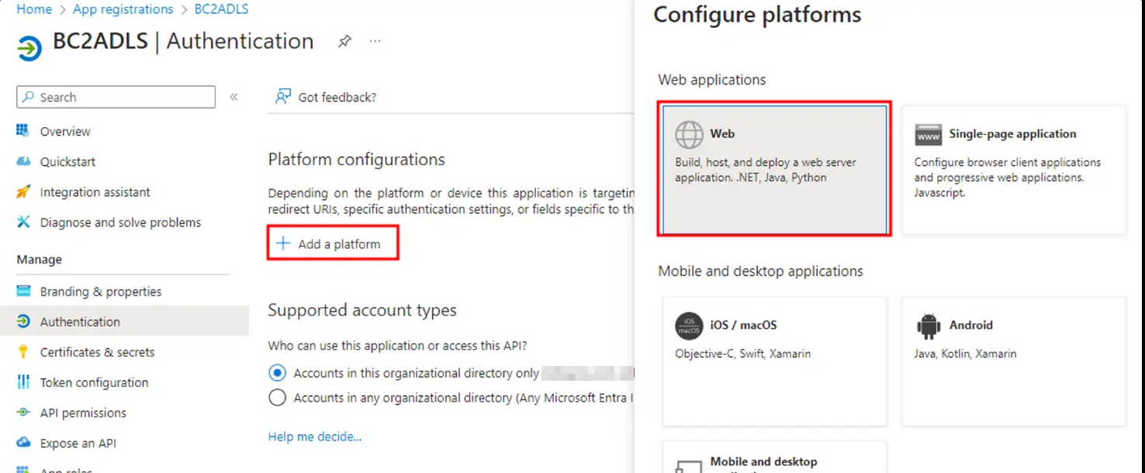Click the Android robot icon
The width and height of the screenshot is (1145, 473).
[x=928, y=326]
